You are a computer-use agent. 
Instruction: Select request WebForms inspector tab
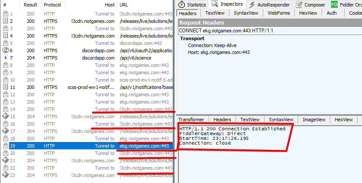pos(279,13)
